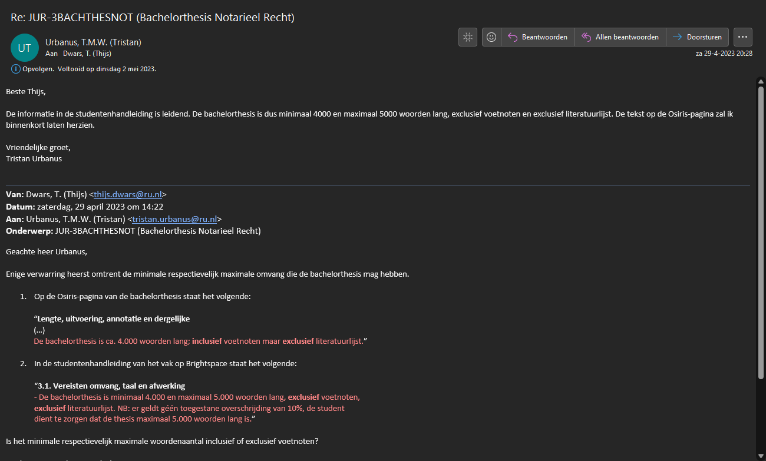
Task: Click the scrollbar down arrow
Action: (760, 456)
